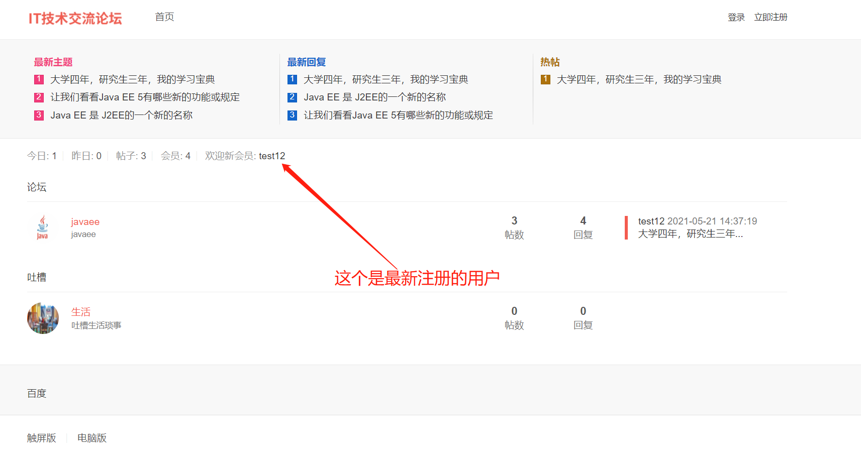This screenshot has width=861, height=462.
Task: Click the pink number 3 badge in 最新主题
Action: click(39, 115)
